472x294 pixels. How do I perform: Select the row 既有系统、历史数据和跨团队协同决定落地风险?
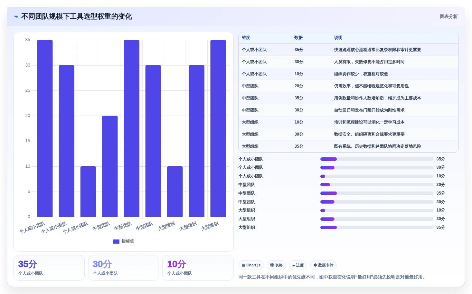(x=348, y=146)
